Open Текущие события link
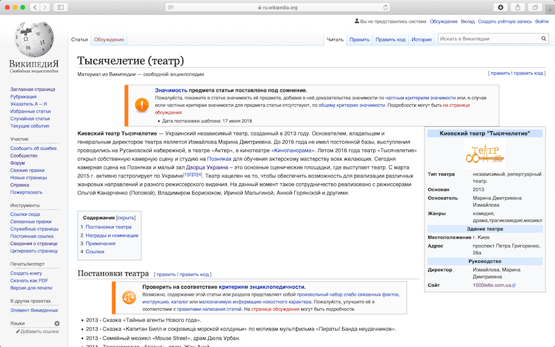 pyautogui.click(x=30, y=126)
